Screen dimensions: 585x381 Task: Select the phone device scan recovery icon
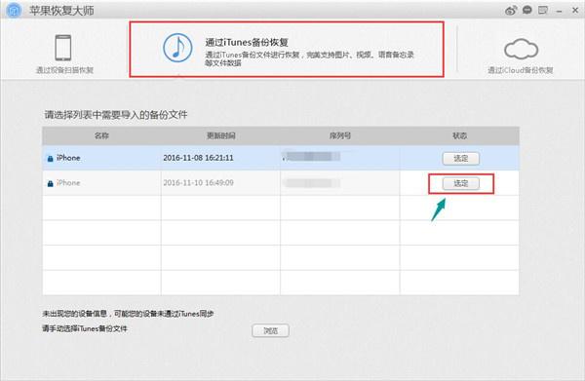click(63, 48)
